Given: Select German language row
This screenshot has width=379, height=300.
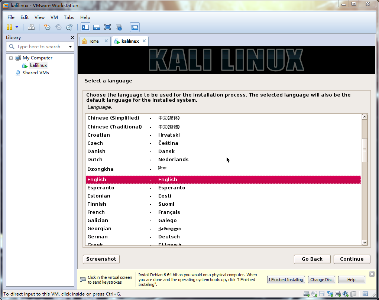Looking at the screenshot, I should [x=223, y=237].
